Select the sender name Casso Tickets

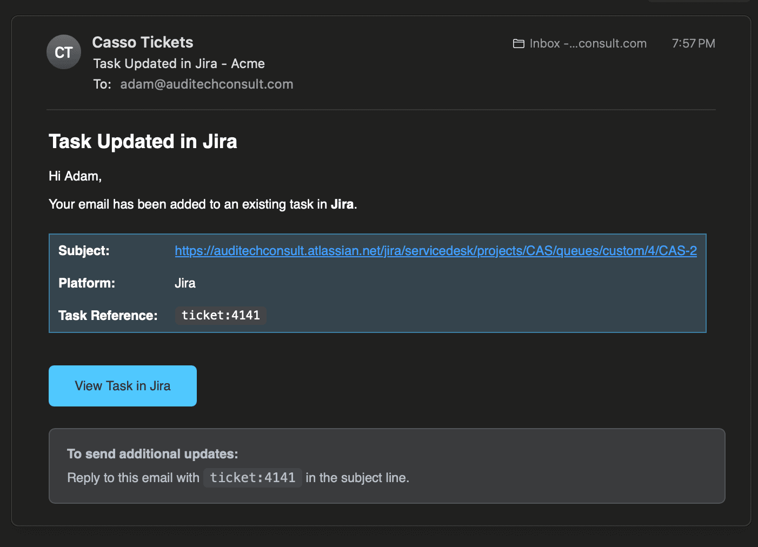click(142, 42)
